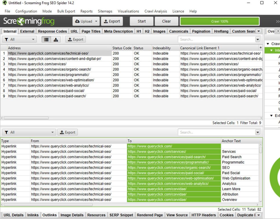Open the Upload button dropdown arrow

[x=96, y=21]
